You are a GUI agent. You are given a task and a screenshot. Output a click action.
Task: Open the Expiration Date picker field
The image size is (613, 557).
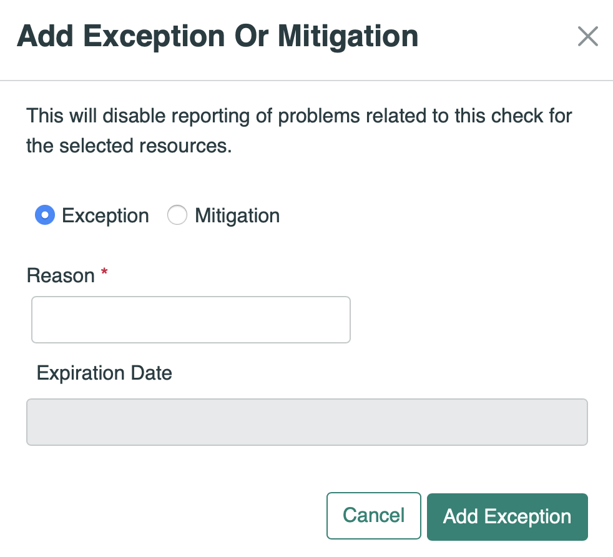coord(306,422)
